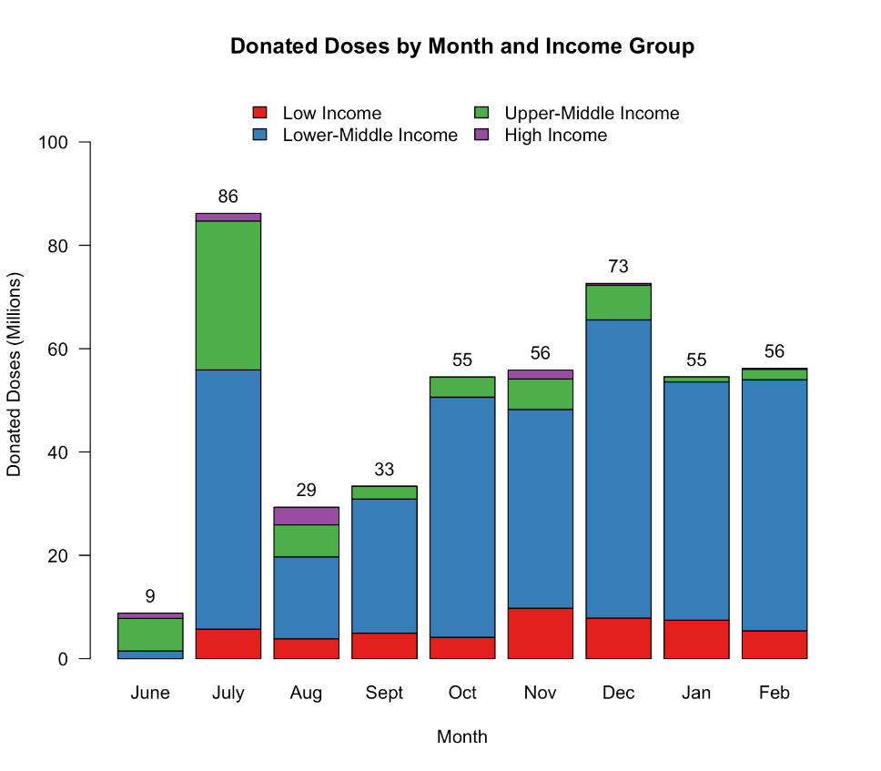This screenshot has width=881, height=771.
Task: Click the red Low Income legend swatch
Action: tap(259, 113)
